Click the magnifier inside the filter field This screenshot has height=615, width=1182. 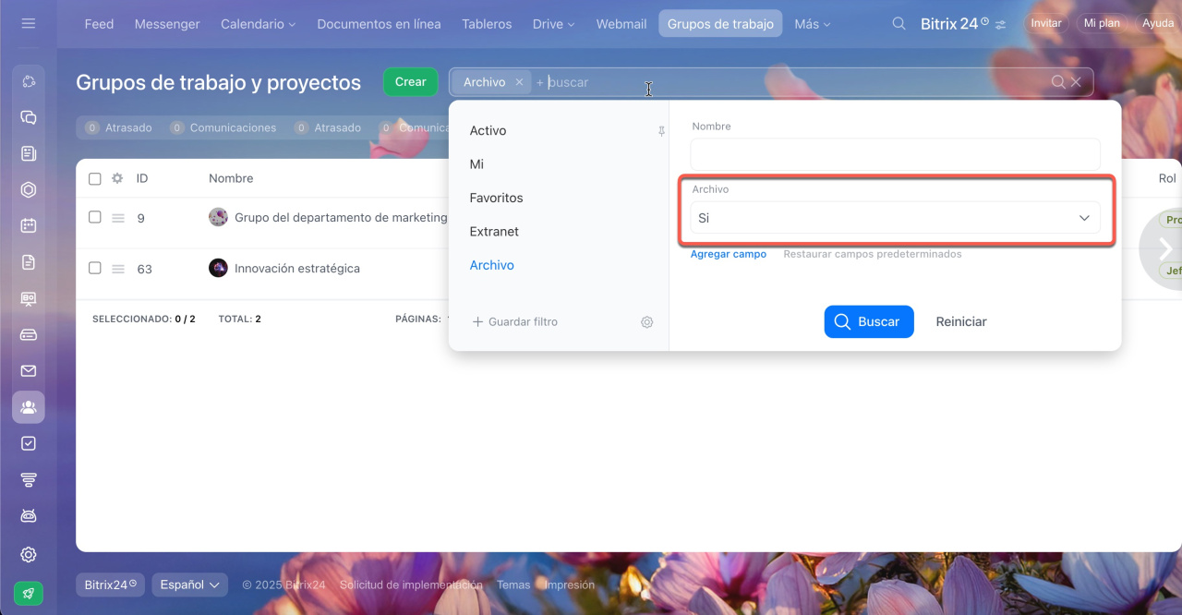coord(1058,82)
